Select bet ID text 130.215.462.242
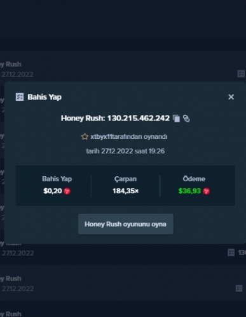 139,118
